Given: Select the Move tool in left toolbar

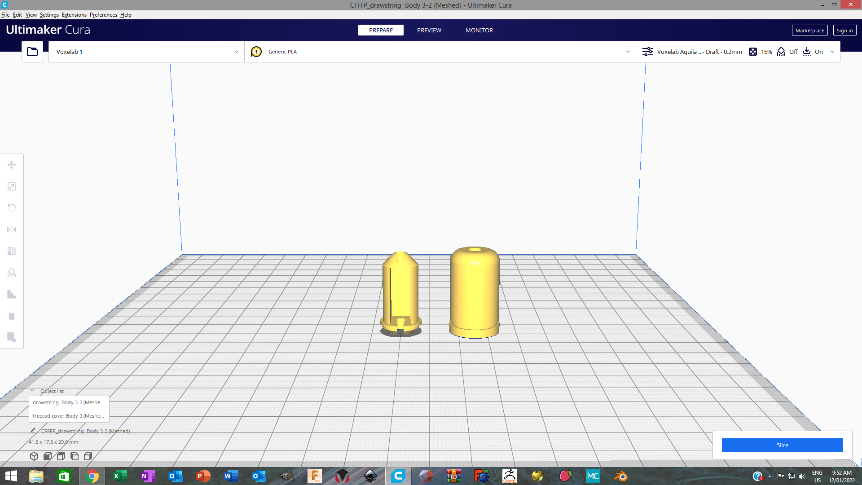Looking at the screenshot, I should pos(12,165).
